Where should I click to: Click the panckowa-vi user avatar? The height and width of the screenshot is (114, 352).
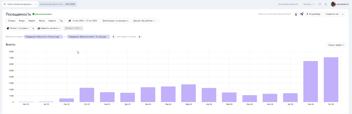pyautogui.click(x=333, y=4)
